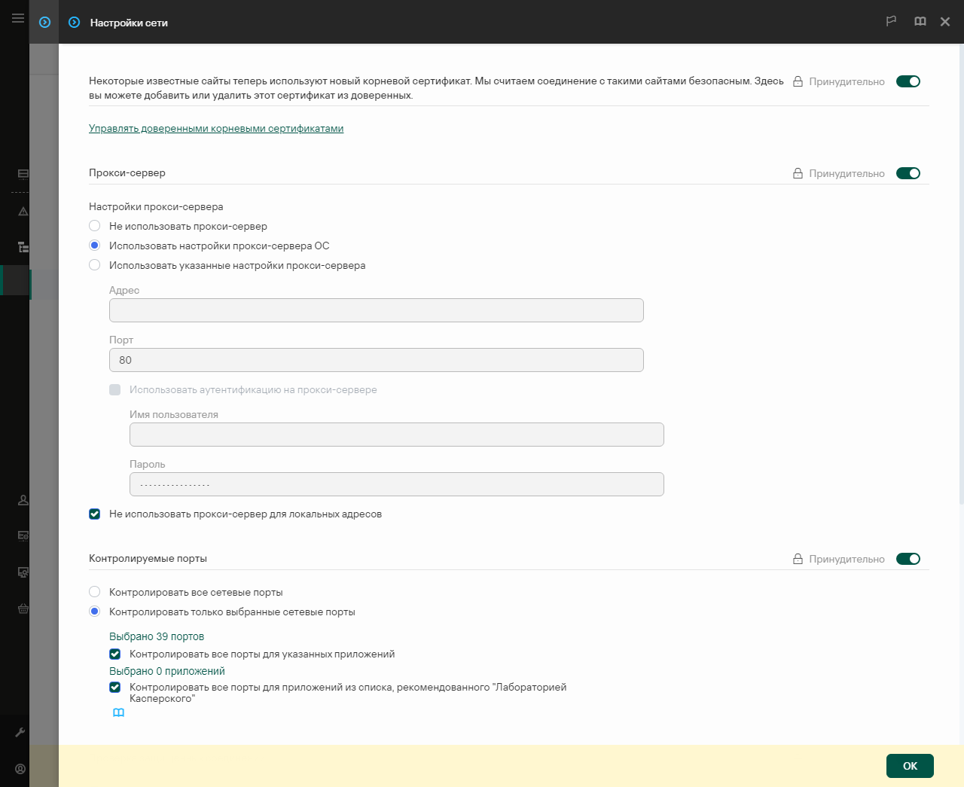964x787 pixels.
Task: Open the hamburger main menu
Action: (17, 18)
